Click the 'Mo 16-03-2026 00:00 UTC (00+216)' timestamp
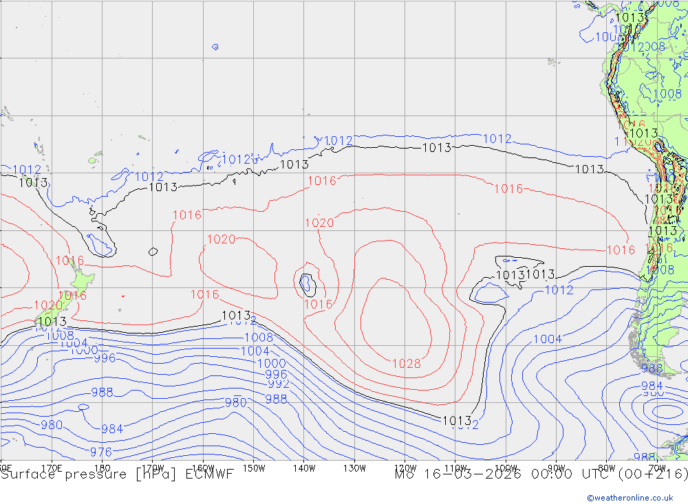Screen dimensions: 688x504 click(541, 474)
